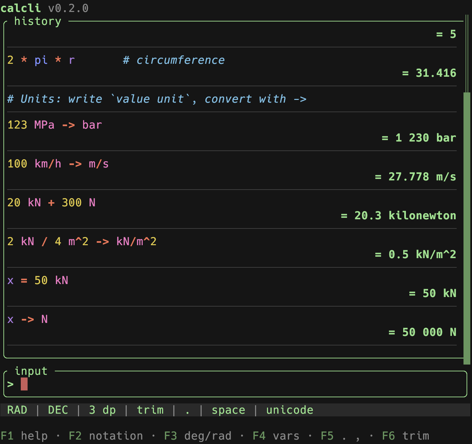Select result '= 0.5 kN/m^2'
The image size is (472, 444).
tap(415, 254)
